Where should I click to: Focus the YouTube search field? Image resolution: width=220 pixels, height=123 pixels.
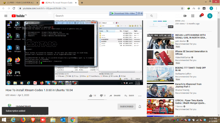tap(100, 16)
